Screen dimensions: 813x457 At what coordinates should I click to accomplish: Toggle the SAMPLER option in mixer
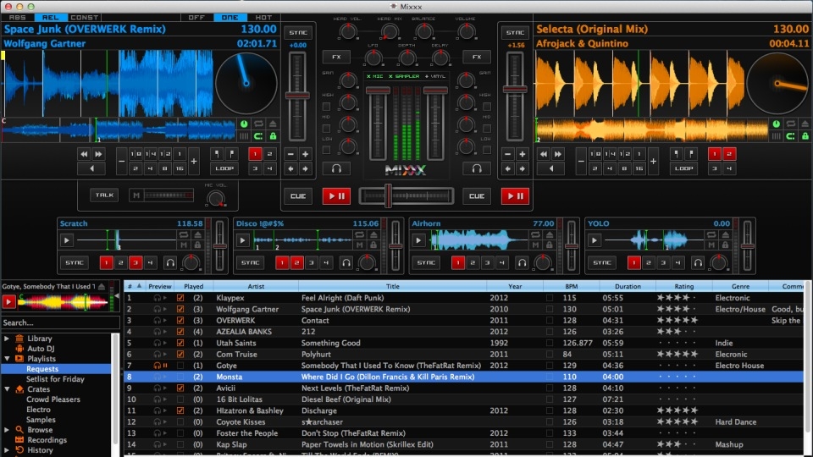click(x=404, y=76)
